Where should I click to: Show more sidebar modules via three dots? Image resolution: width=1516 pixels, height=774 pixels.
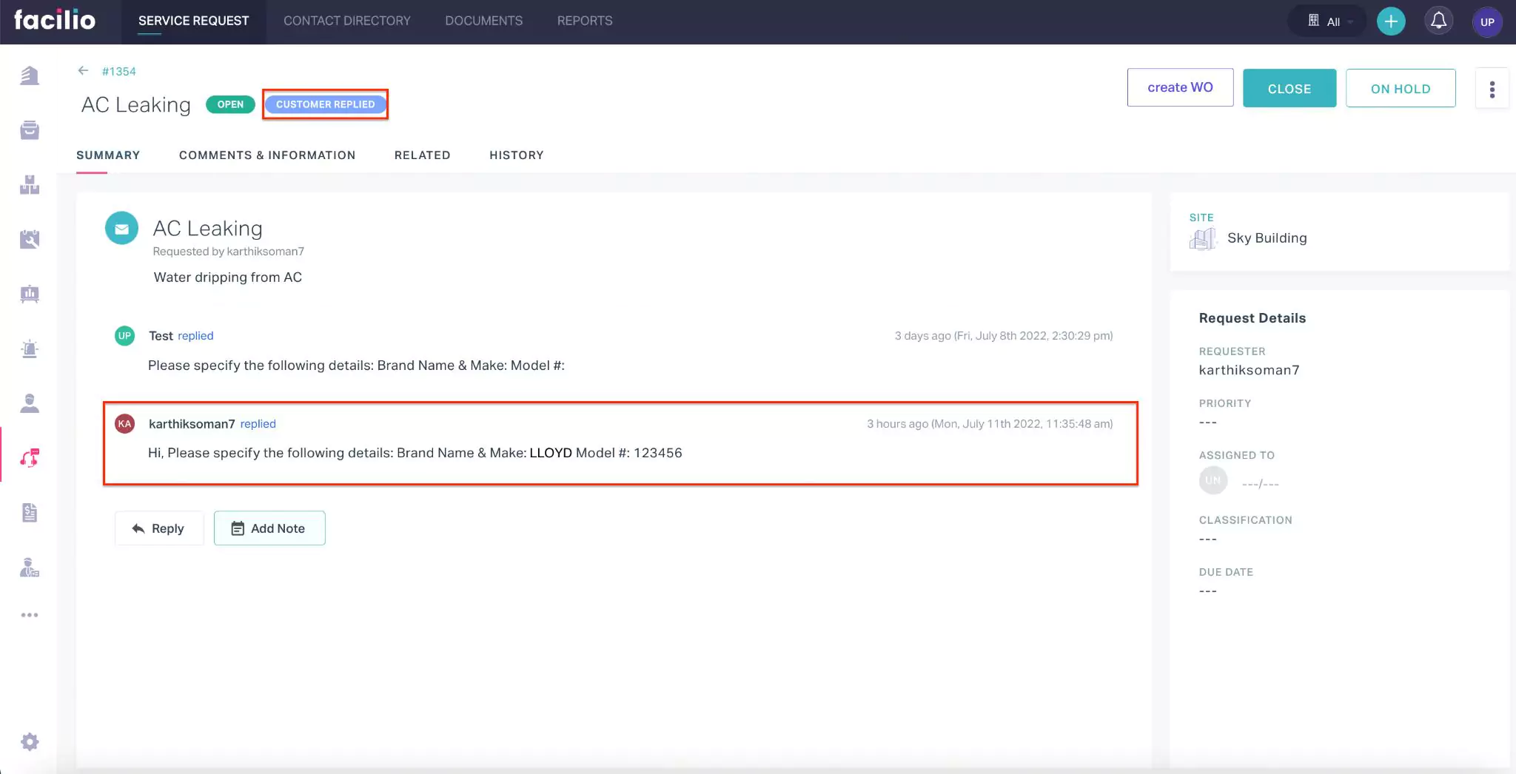30,615
